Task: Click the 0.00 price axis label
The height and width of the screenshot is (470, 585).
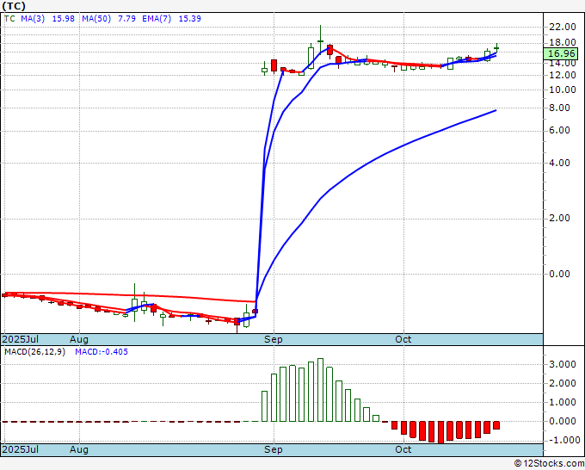Action: pyautogui.click(x=560, y=274)
